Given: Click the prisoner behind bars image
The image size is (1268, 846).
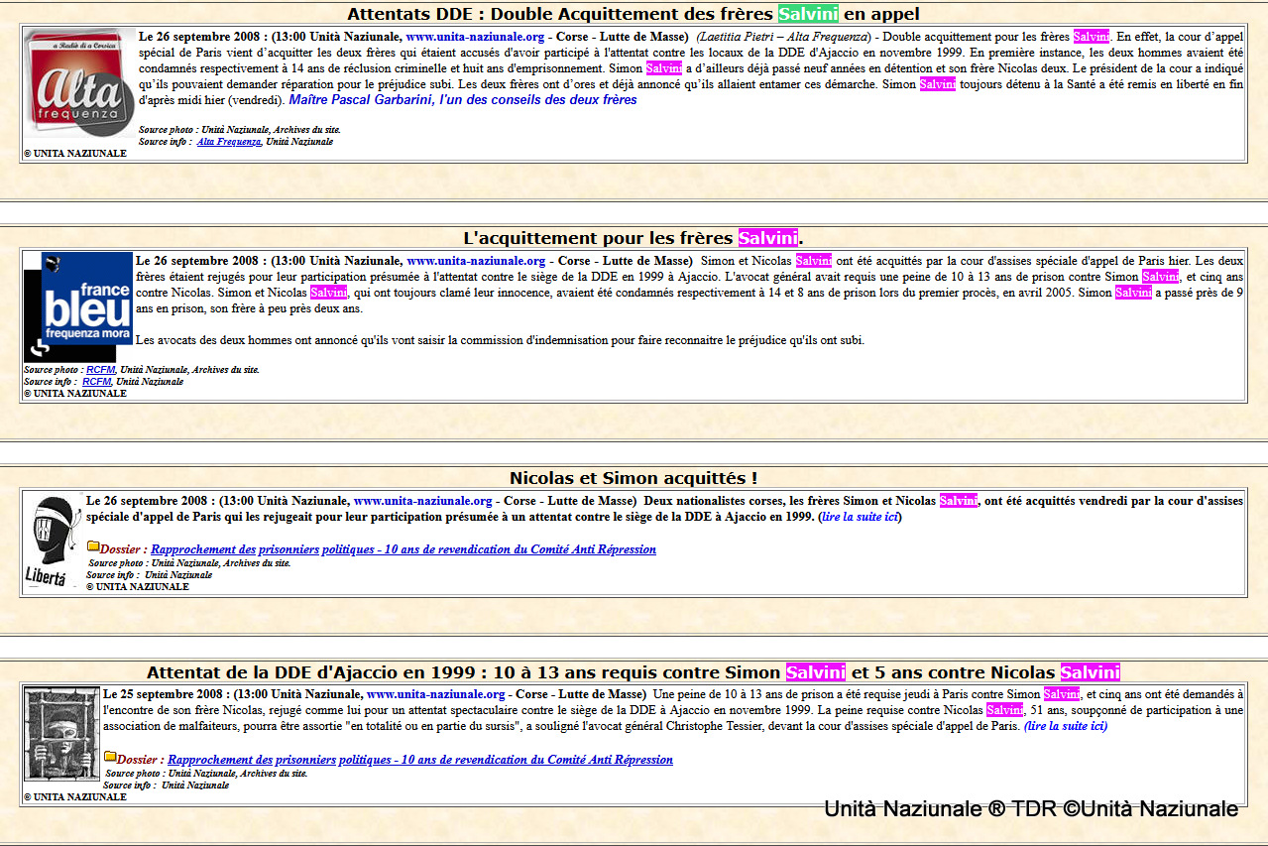Looking at the screenshot, I should [x=61, y=733].
